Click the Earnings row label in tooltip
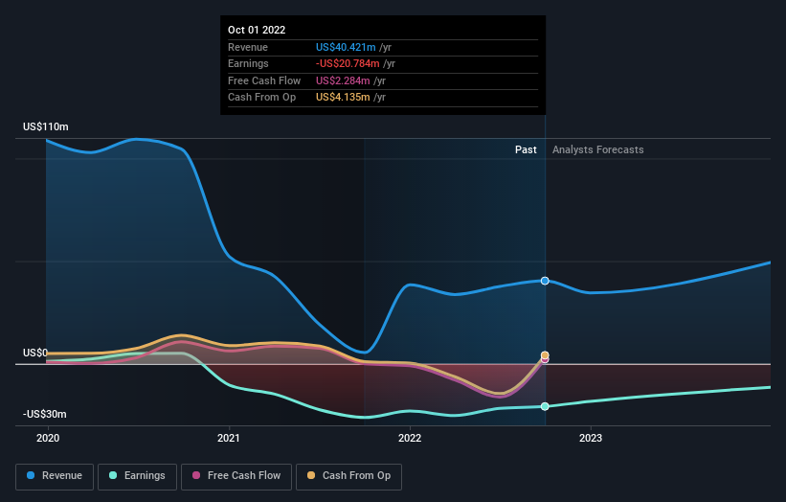Screen dimensions: 786x502 pyautogui.click(x=248, y=63)
